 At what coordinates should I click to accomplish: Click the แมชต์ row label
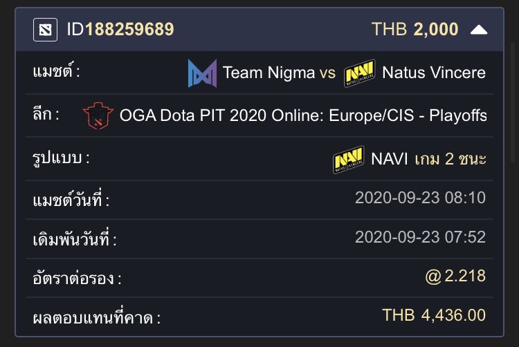(56, 71)
